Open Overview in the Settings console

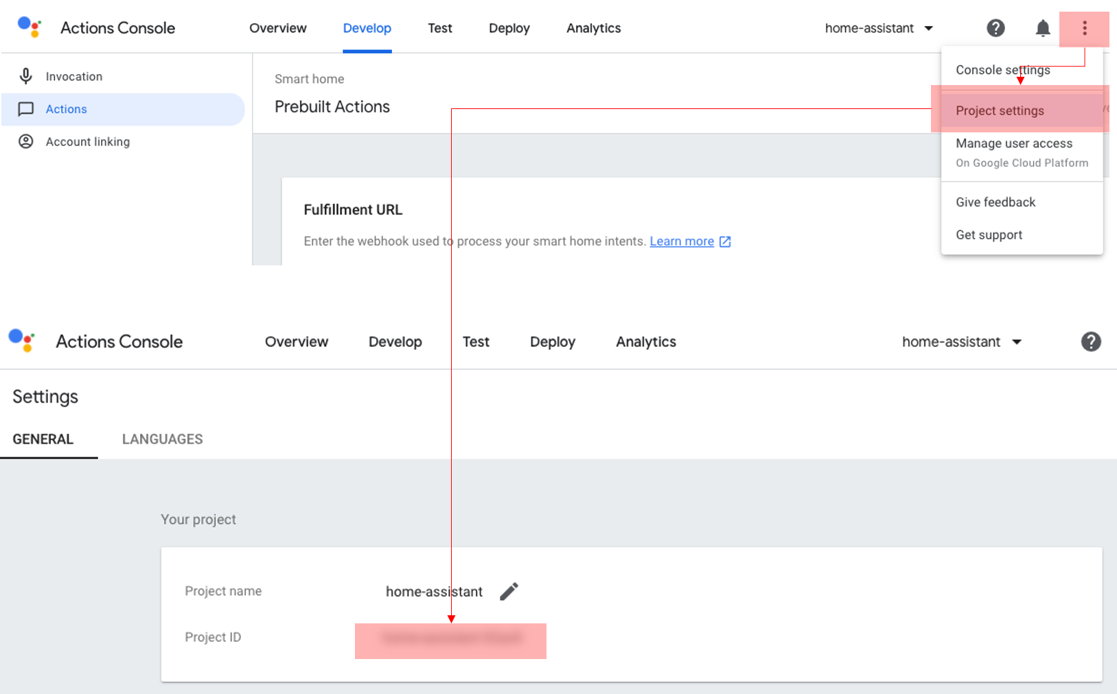click(x=297, y=342)
